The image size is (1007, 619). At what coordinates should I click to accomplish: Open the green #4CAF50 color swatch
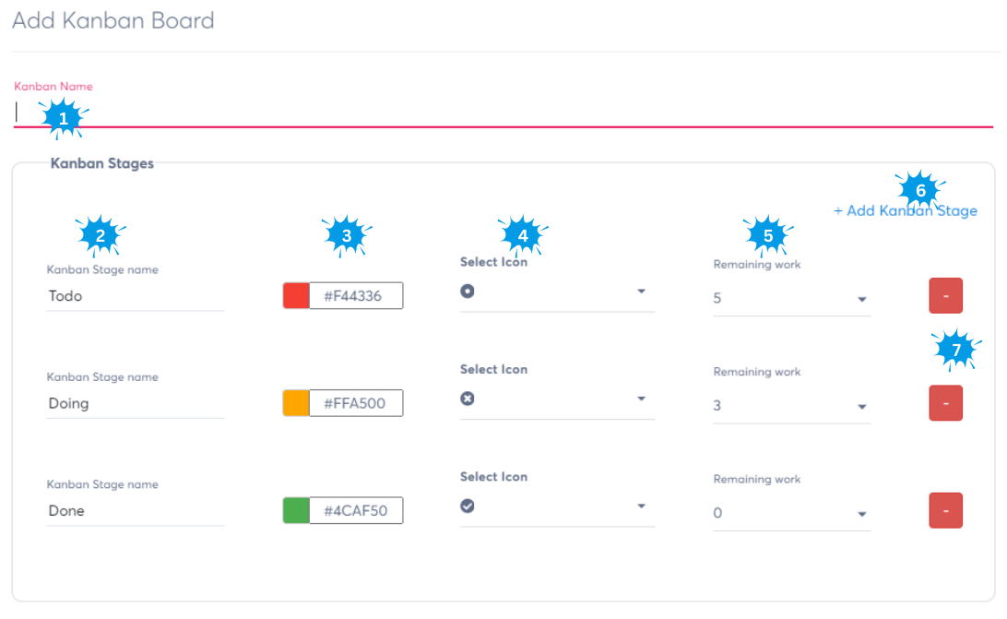tap(296, 511)
